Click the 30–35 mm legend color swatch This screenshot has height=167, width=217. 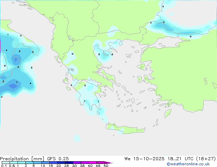click(x=77, y=163)
